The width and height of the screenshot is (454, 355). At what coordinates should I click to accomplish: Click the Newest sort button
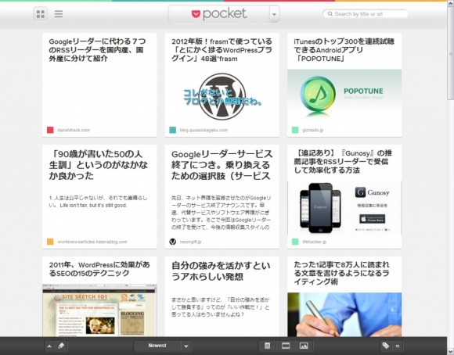(157, 346)
